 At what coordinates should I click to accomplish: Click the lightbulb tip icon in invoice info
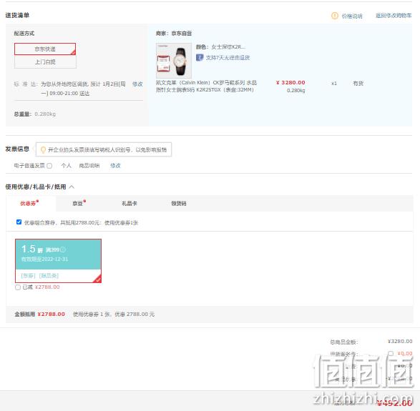tap(43, 149)
